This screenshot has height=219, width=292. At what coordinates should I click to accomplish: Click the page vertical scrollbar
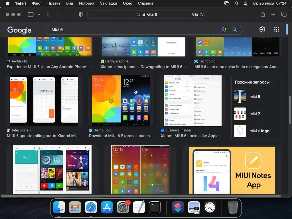pos(290,110)
